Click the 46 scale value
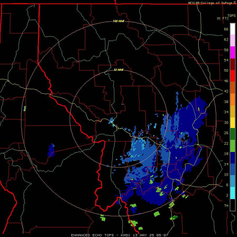 (x=226, y=81)
